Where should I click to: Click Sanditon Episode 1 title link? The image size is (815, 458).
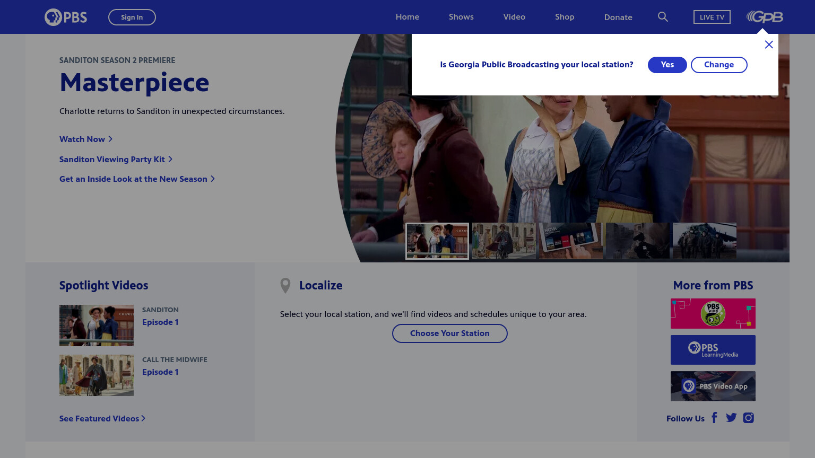pyautogui.click(x=160, y=322)
